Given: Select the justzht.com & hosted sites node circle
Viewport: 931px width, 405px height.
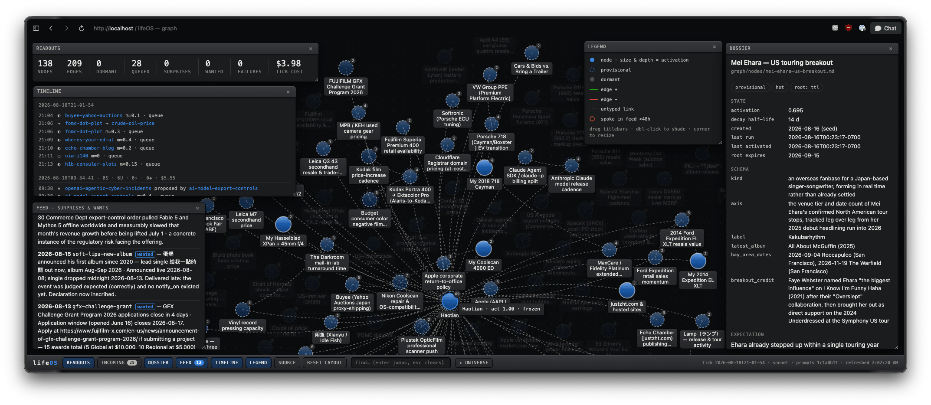Looking at the screenshot, I should (627, 291).
